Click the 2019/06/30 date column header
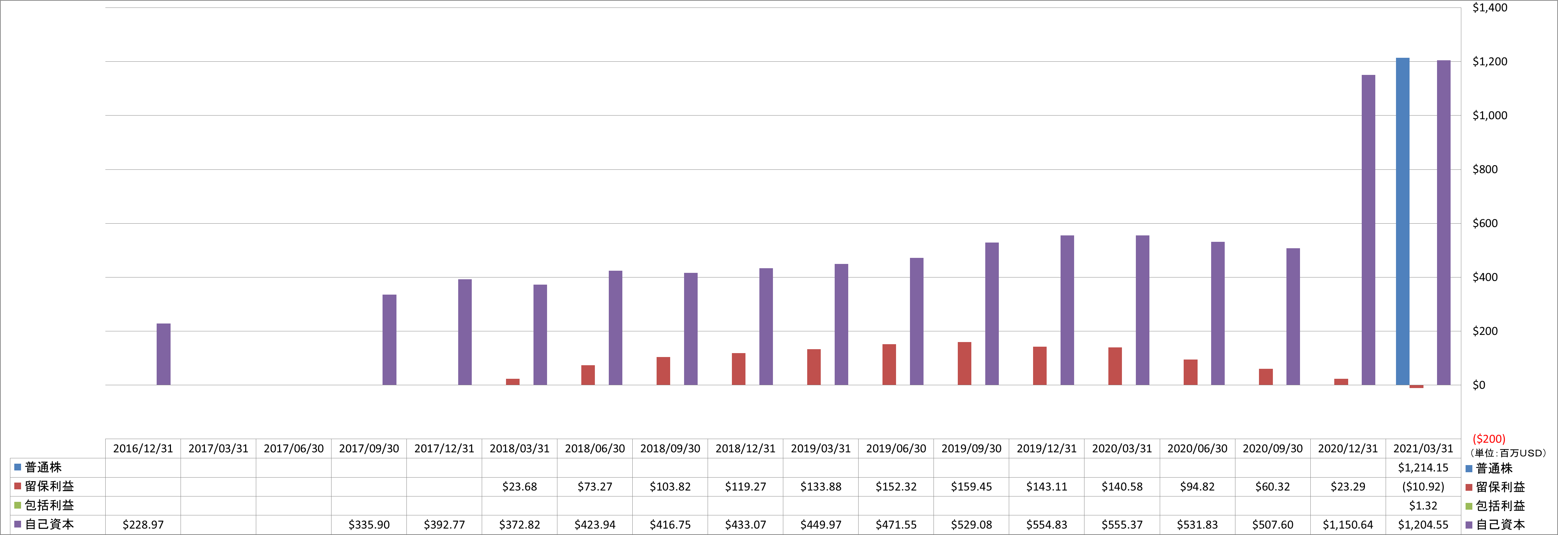 (x=896, y=449)
